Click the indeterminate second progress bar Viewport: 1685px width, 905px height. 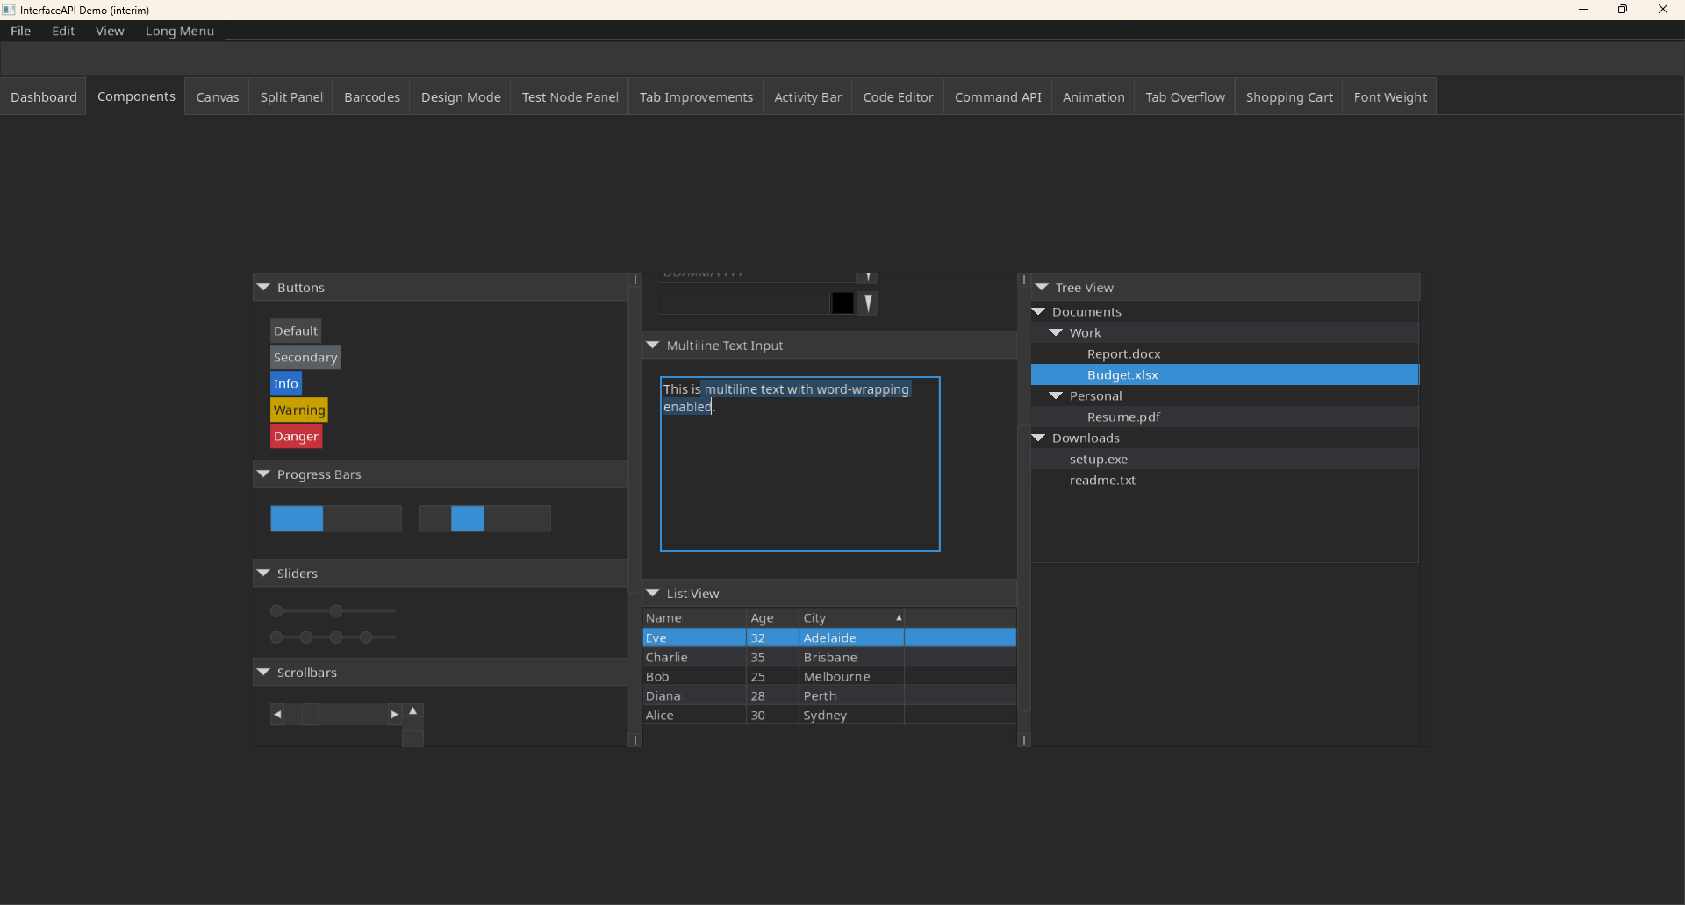pyautogui.click(x=485, y=518)
